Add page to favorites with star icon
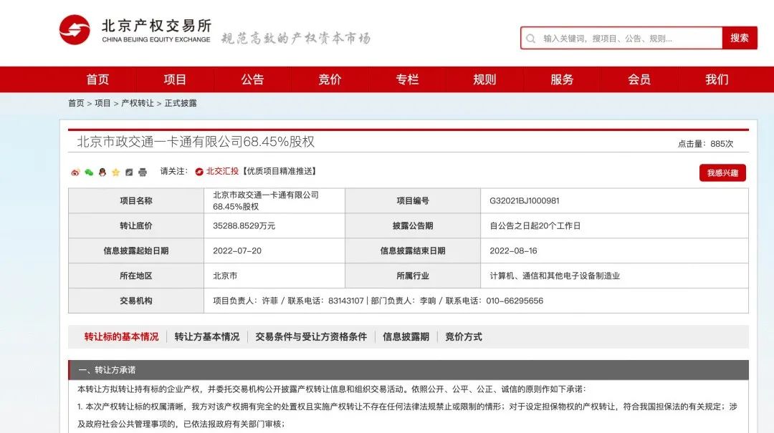 click(115, 172)
